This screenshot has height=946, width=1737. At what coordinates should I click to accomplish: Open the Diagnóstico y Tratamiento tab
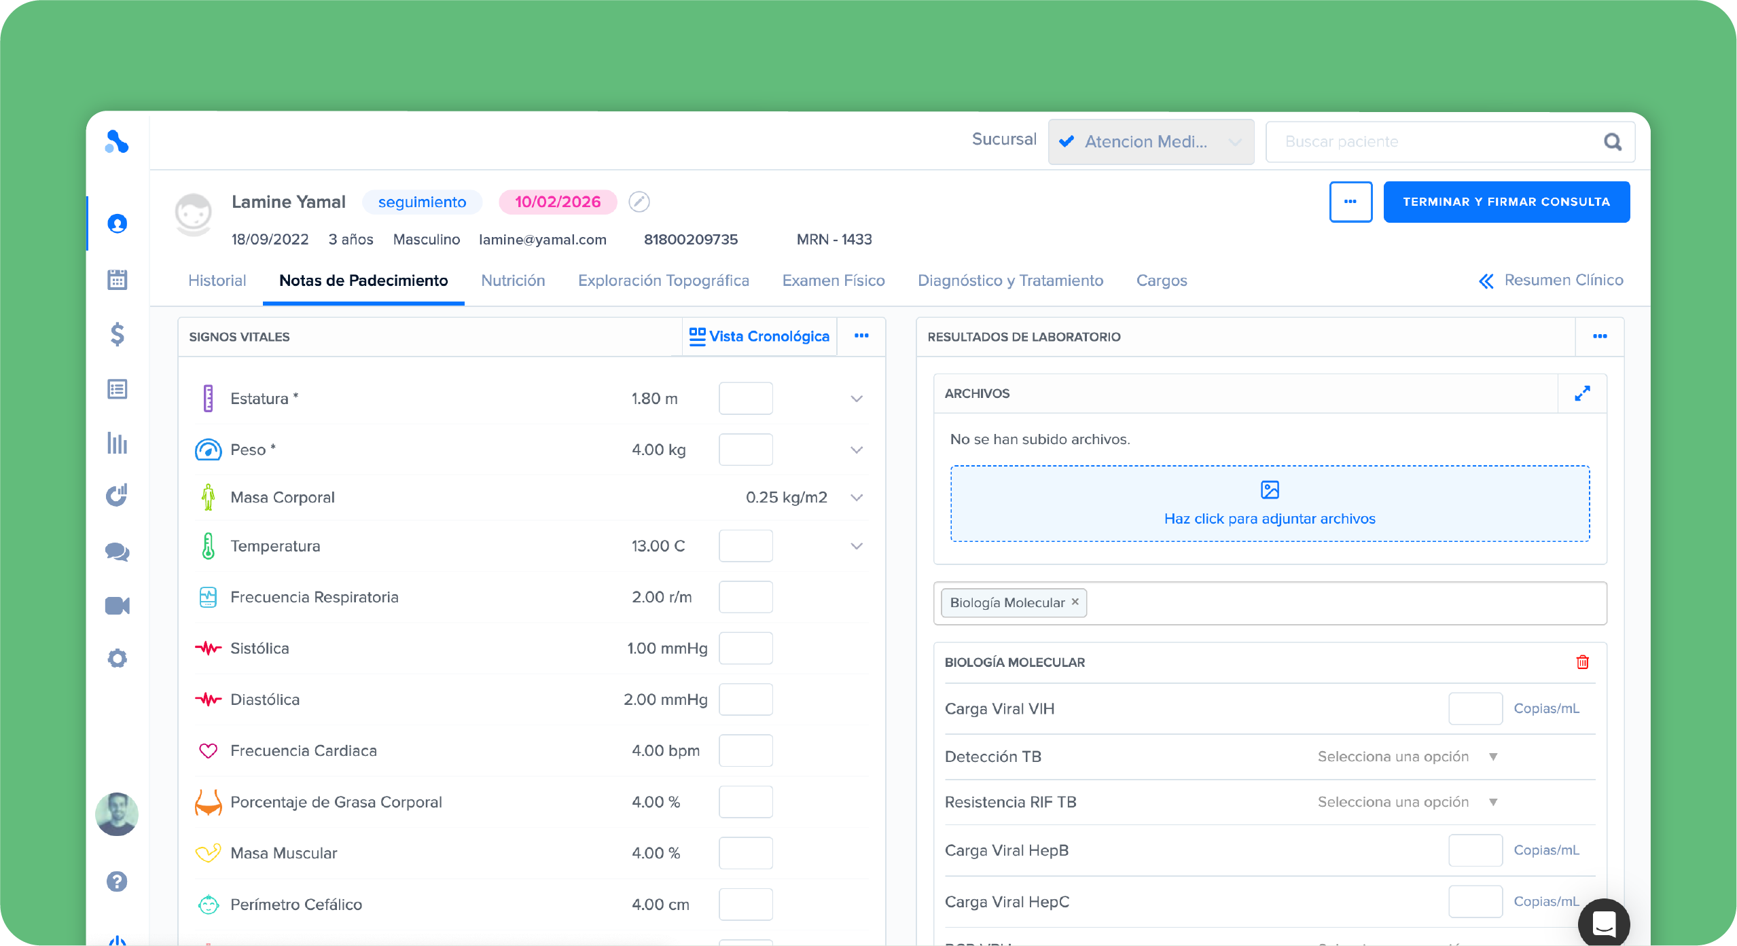(1010, 280)
